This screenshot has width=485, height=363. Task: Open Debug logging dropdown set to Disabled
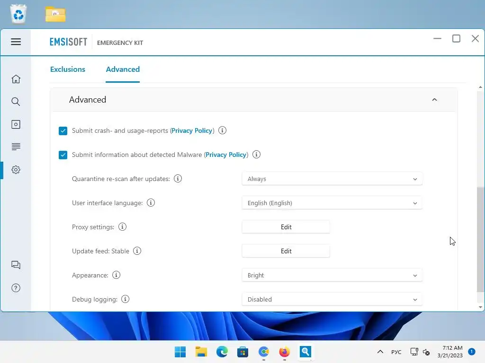(x=332, y=299)
